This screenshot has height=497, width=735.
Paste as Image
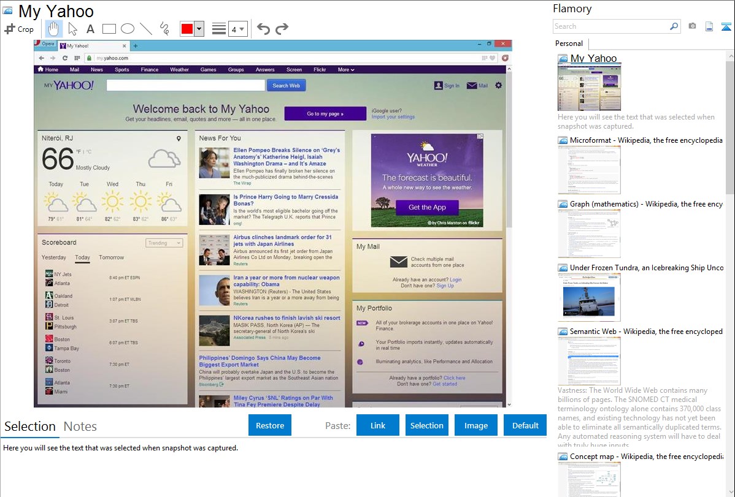tap(475, 425)
